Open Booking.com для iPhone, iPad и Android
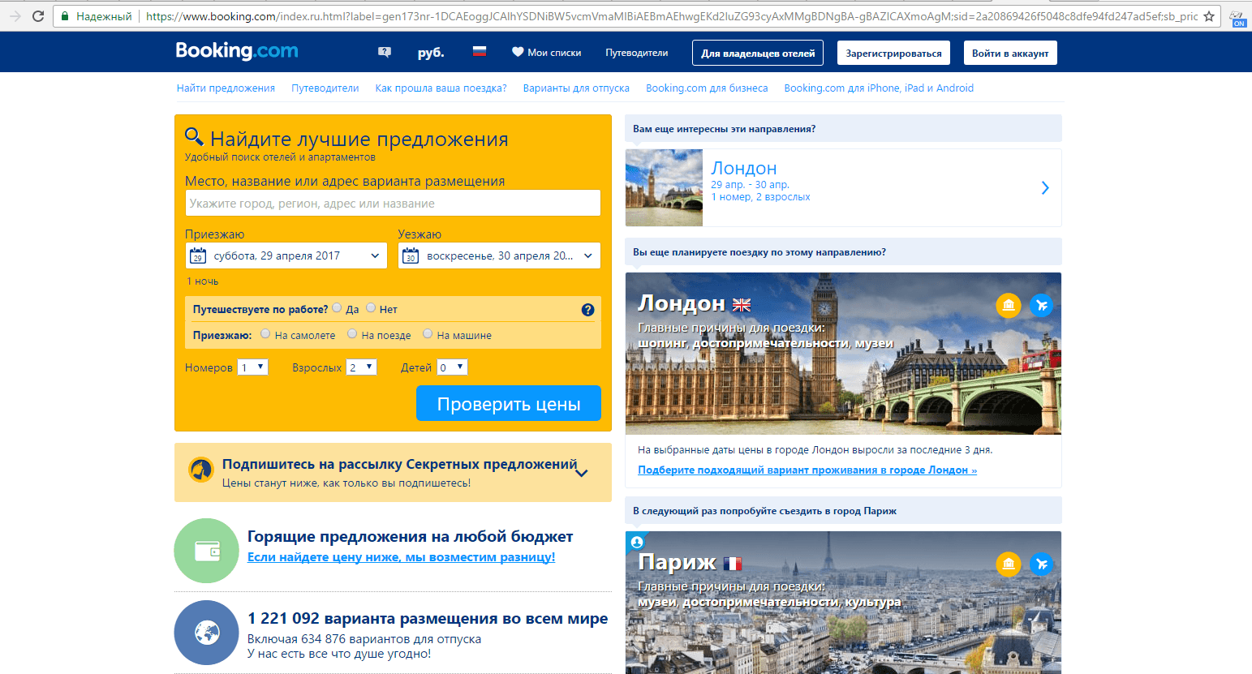1252x674 pixels. click(879, 88)
